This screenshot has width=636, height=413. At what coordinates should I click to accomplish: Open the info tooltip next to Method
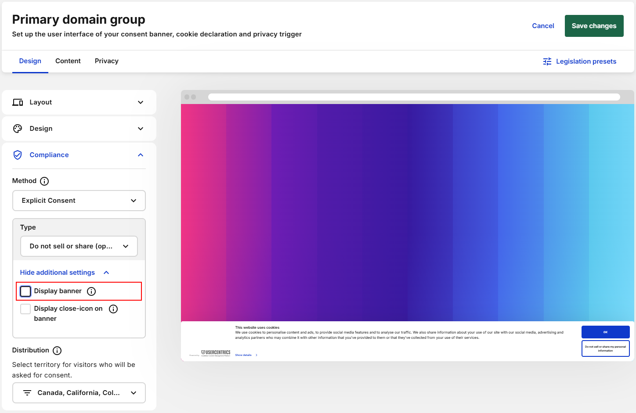click(x=44, y=181)
